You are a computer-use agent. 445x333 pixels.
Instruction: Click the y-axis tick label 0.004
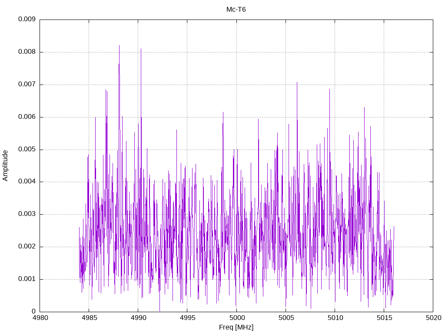pos(27,182)
